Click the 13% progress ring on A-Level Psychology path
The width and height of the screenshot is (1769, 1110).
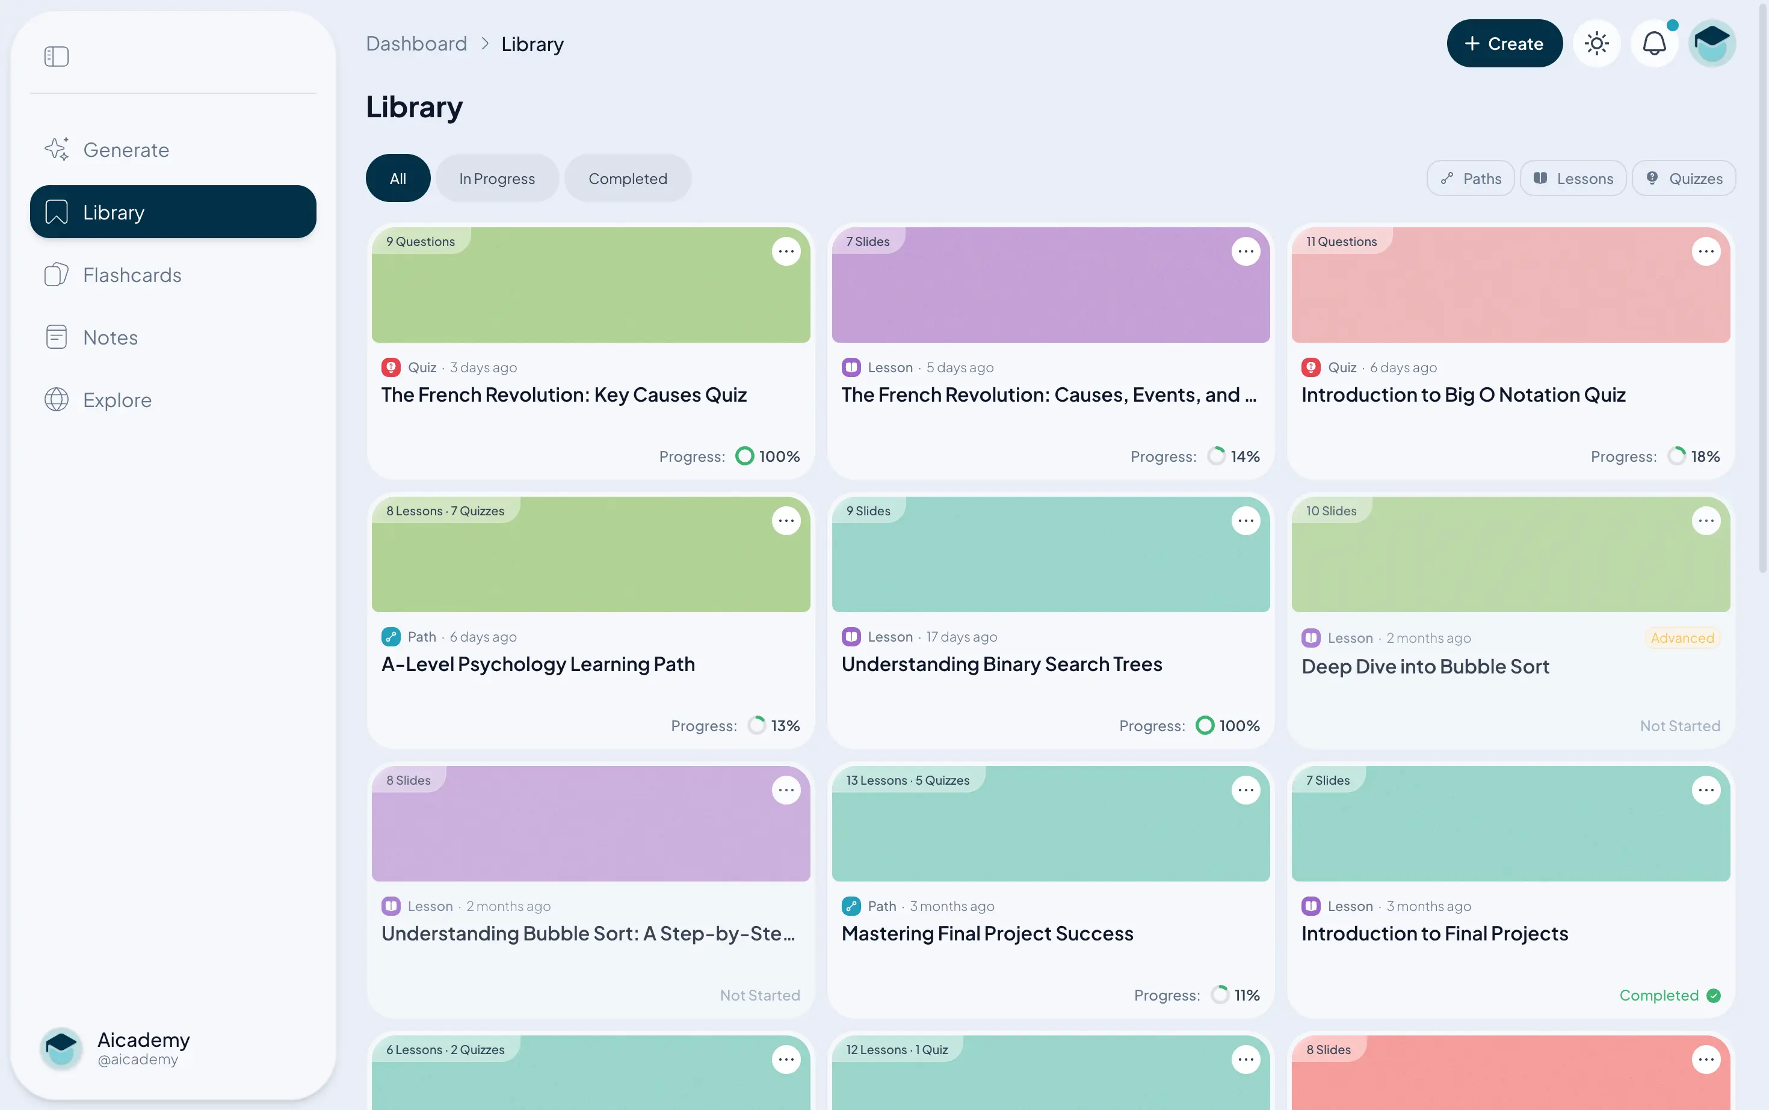point(757,725)
